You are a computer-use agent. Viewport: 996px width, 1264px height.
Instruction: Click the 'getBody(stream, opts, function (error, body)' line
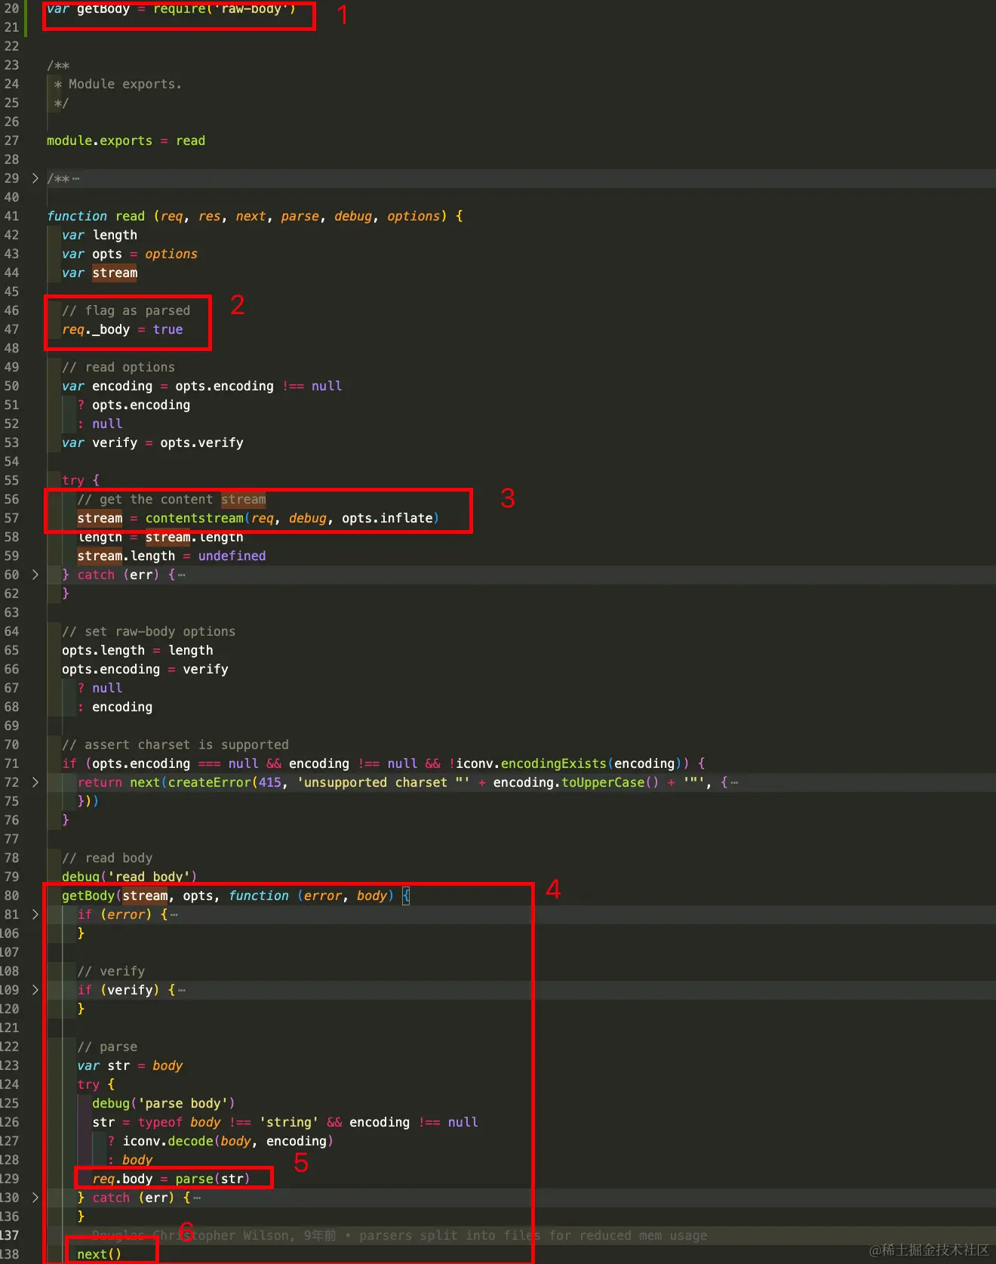click(236, 896)
